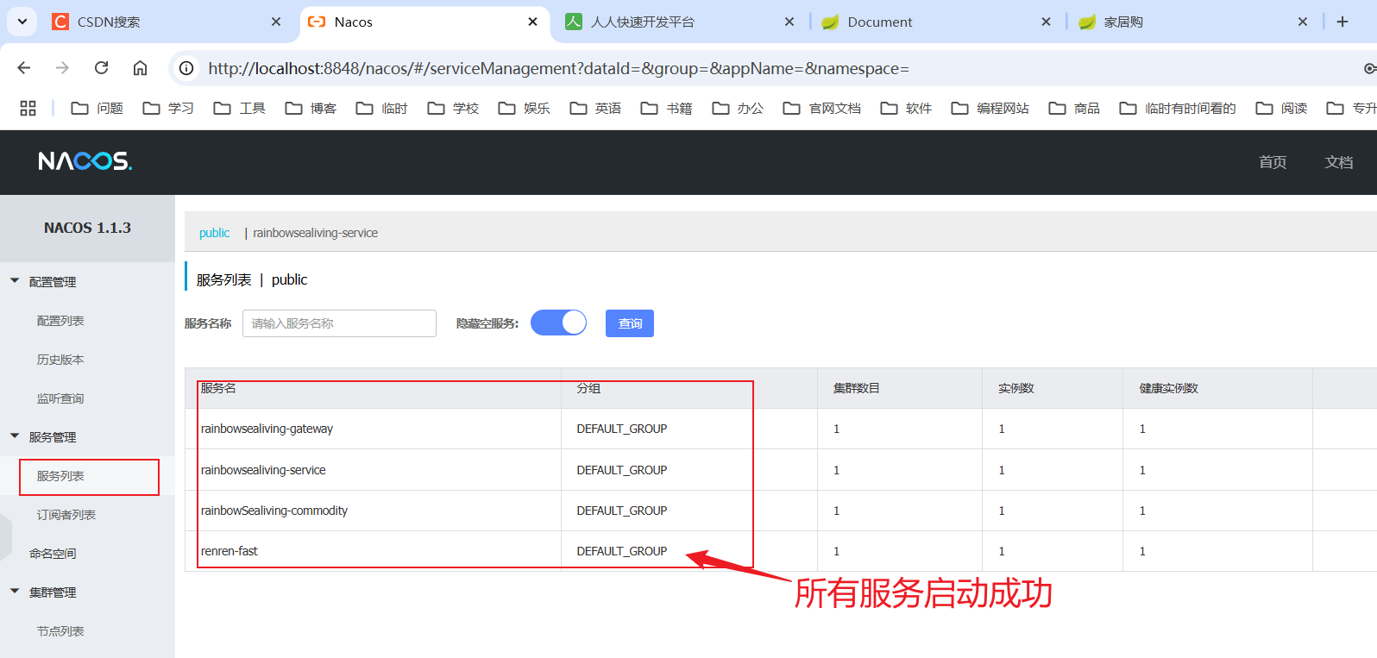The image size is (1377, 658).
Task: Open 配置列表 in the sidebar
Action: coord(60,321)
